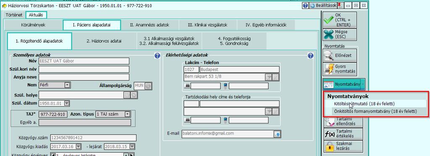
Task: Click mobile phone icon under Tartózkodási hely
Action: 225,120
